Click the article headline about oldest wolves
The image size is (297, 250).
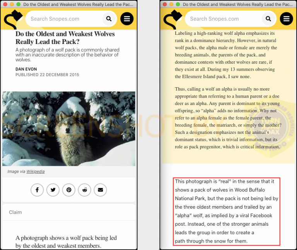pyautogui.click(x=65, y=37)
